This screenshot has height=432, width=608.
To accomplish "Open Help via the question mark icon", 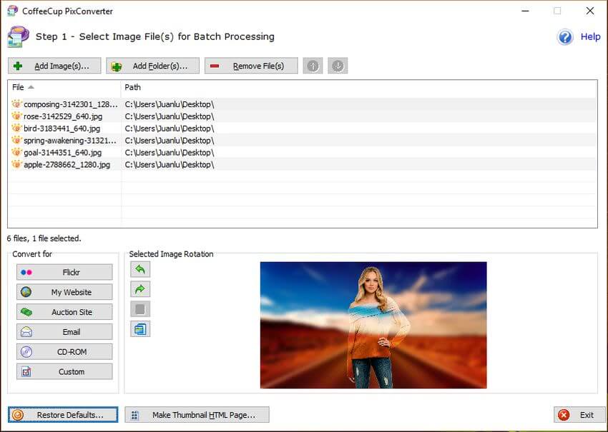I will click(x=565, y=37).
